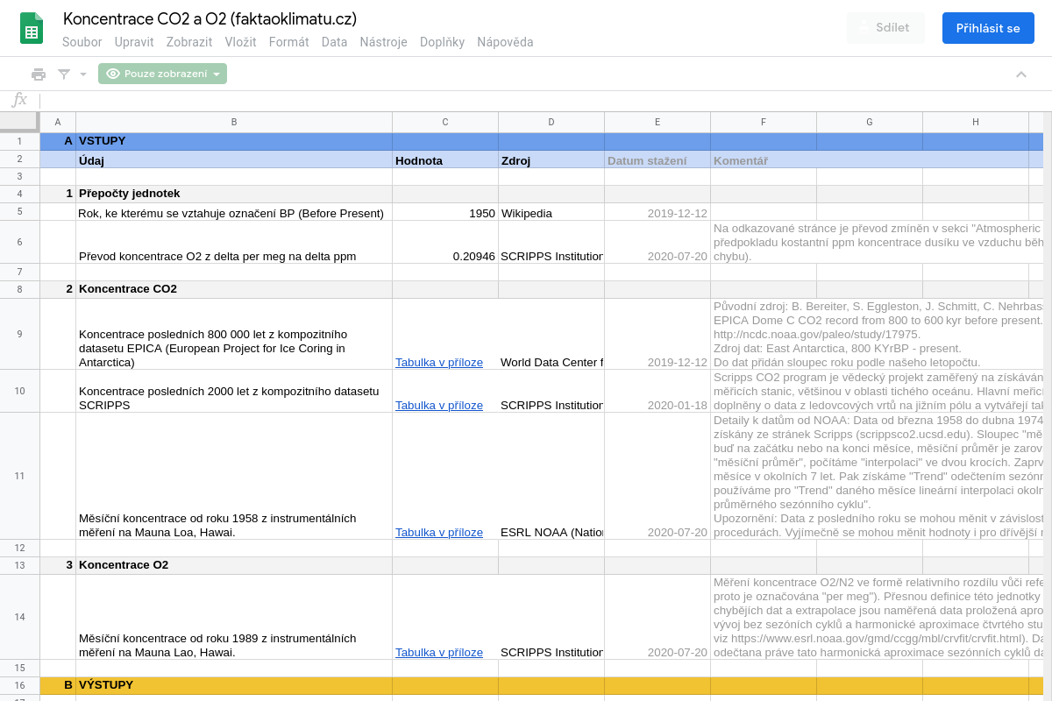Select the 'Komentář' header cell

click(764, 159)
